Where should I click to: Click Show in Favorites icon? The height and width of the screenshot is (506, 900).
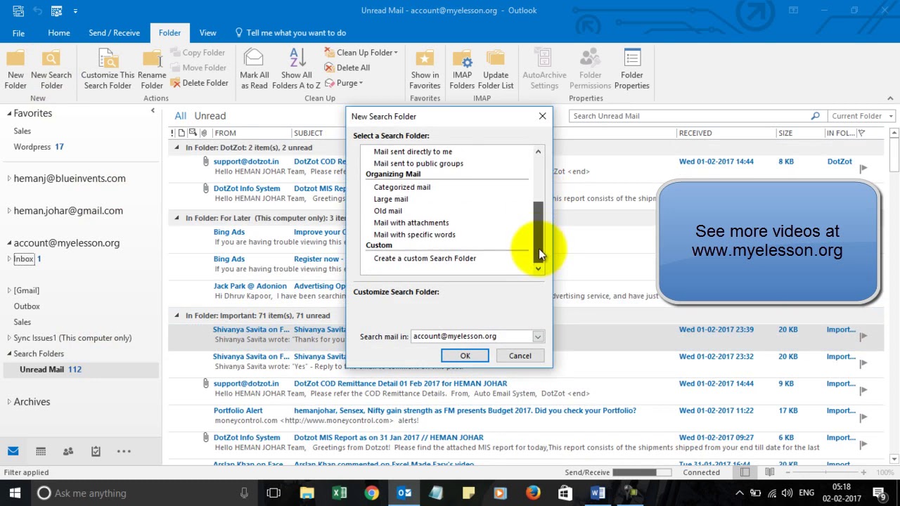click(425, 70)
